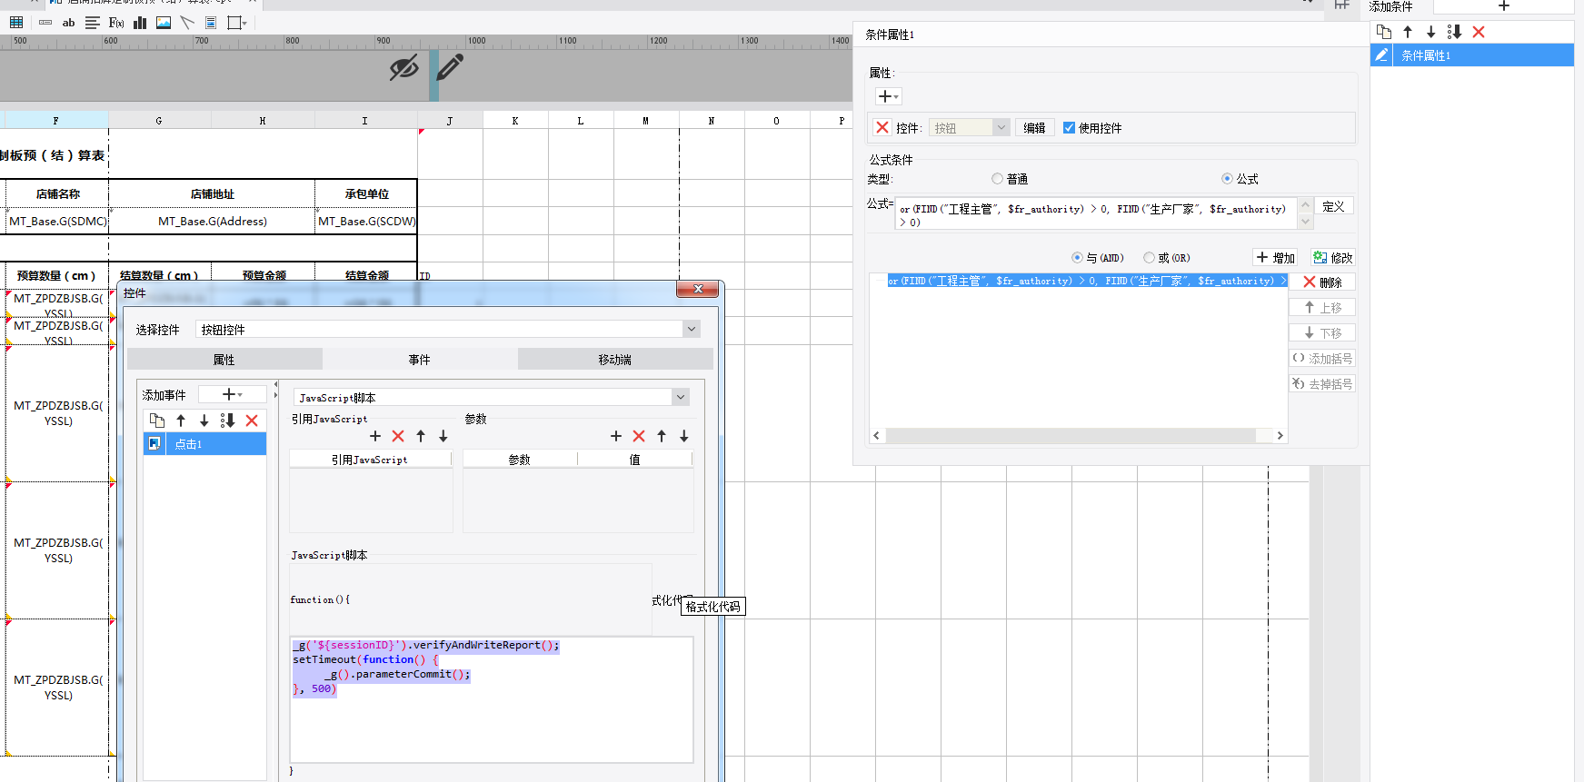The width and height of the screenshot is (1584, 782).
Task: Click right scroll arrow under condition list
Action: [x=1280, y=436]
